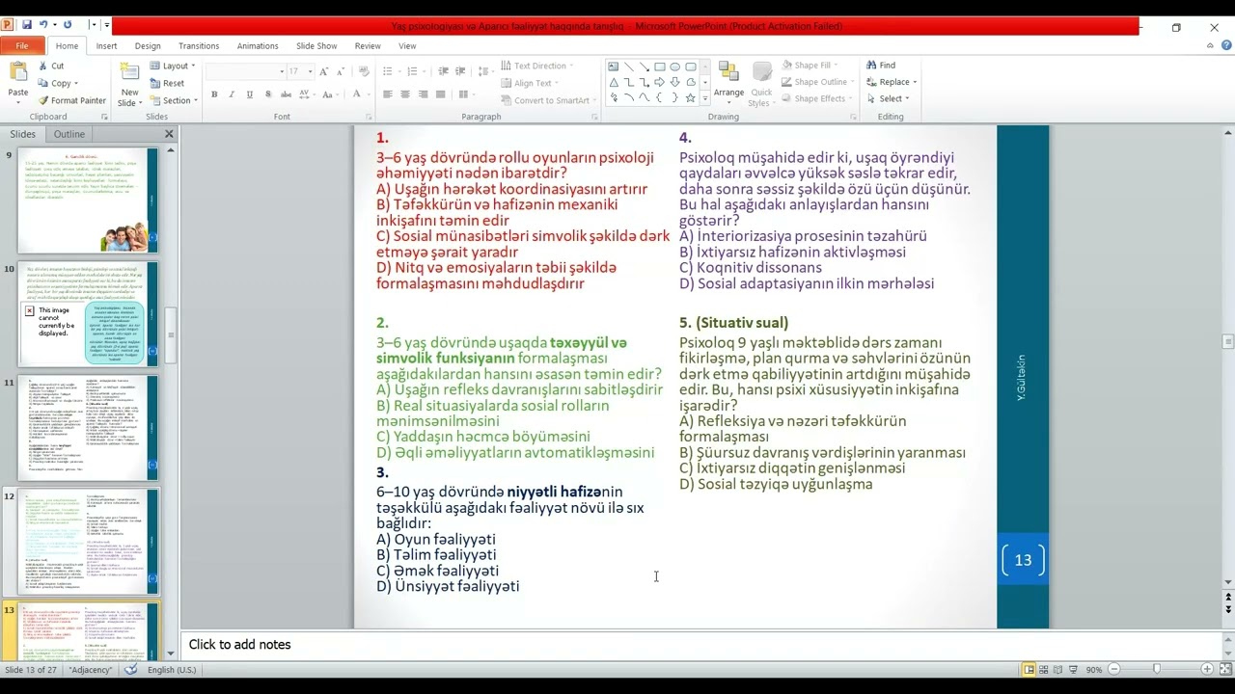Select the 5-point Star shape
This screenshot has width=1235, height=694.
[690, 97]
